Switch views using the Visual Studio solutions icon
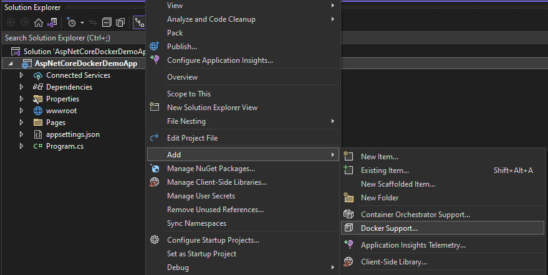548x275 pixels. 52,22
